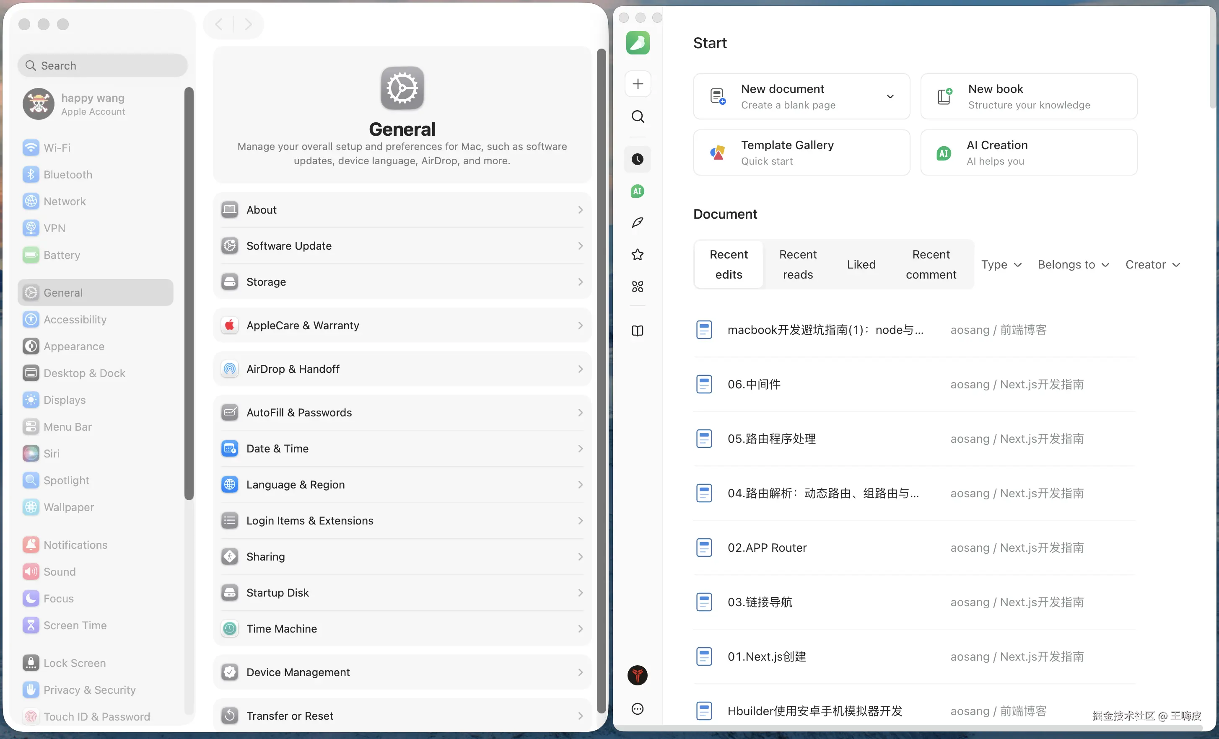Open favorites via the star icon
Viewport: 1219px width, 739px height.
click(x=637, y=255)
